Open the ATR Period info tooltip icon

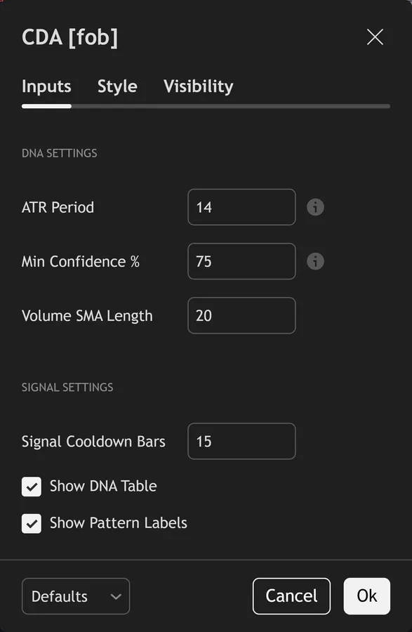tap(315, 207)
